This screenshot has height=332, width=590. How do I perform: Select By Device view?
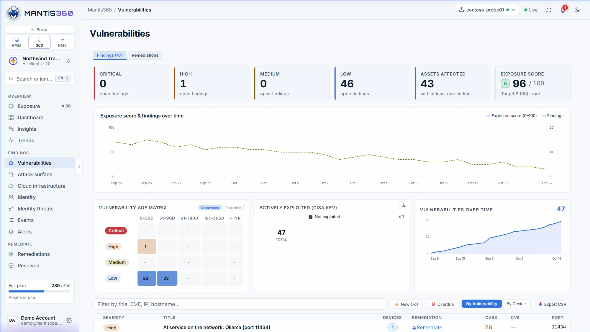(x=516, y=304)
